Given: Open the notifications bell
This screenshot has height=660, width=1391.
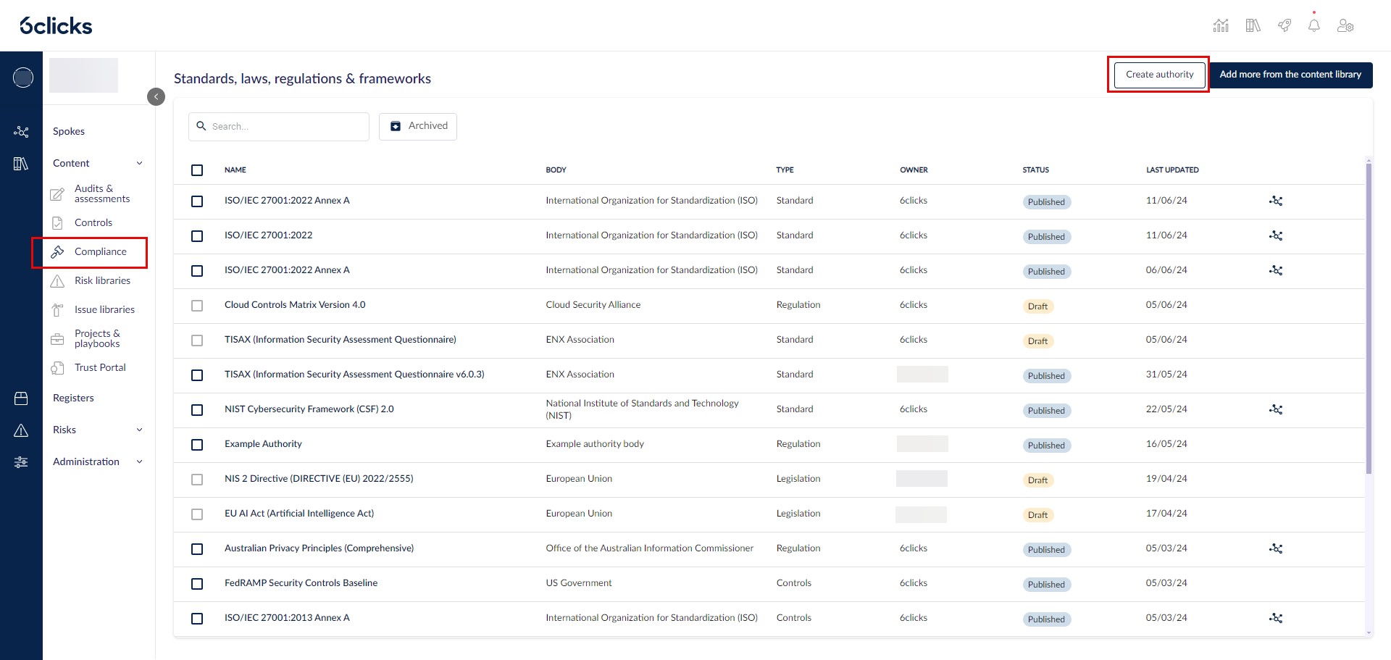Looking at the screenshot, I should 1313,26.
